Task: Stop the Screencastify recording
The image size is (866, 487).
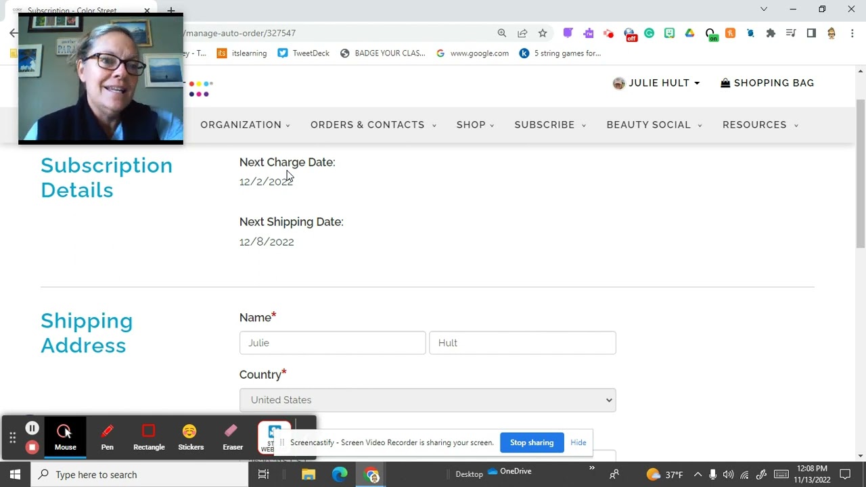Action: (32, 447)
